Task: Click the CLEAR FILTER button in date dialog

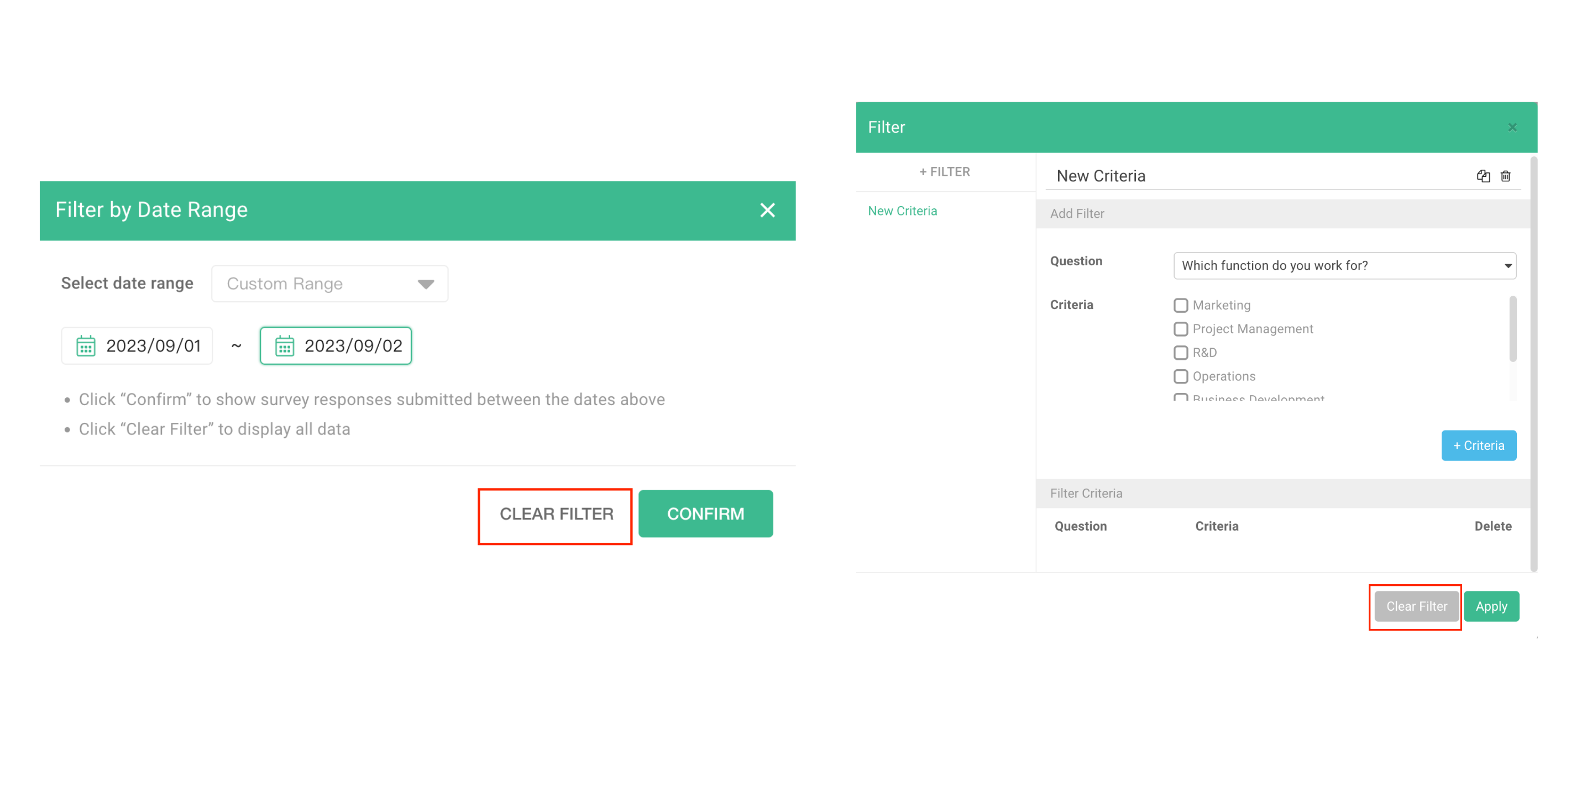Action: [x=556, y=514]
